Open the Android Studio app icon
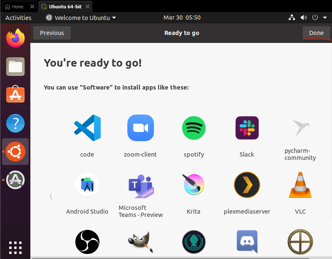This screenshot has width=332, height=259. 87,185
